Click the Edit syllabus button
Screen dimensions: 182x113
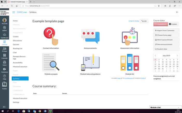[x=144, y=21]
